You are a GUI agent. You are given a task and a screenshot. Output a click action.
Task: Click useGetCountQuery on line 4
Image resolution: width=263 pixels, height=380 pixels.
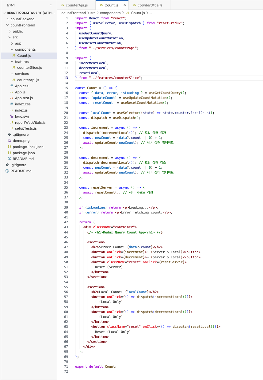coord(96,33)
